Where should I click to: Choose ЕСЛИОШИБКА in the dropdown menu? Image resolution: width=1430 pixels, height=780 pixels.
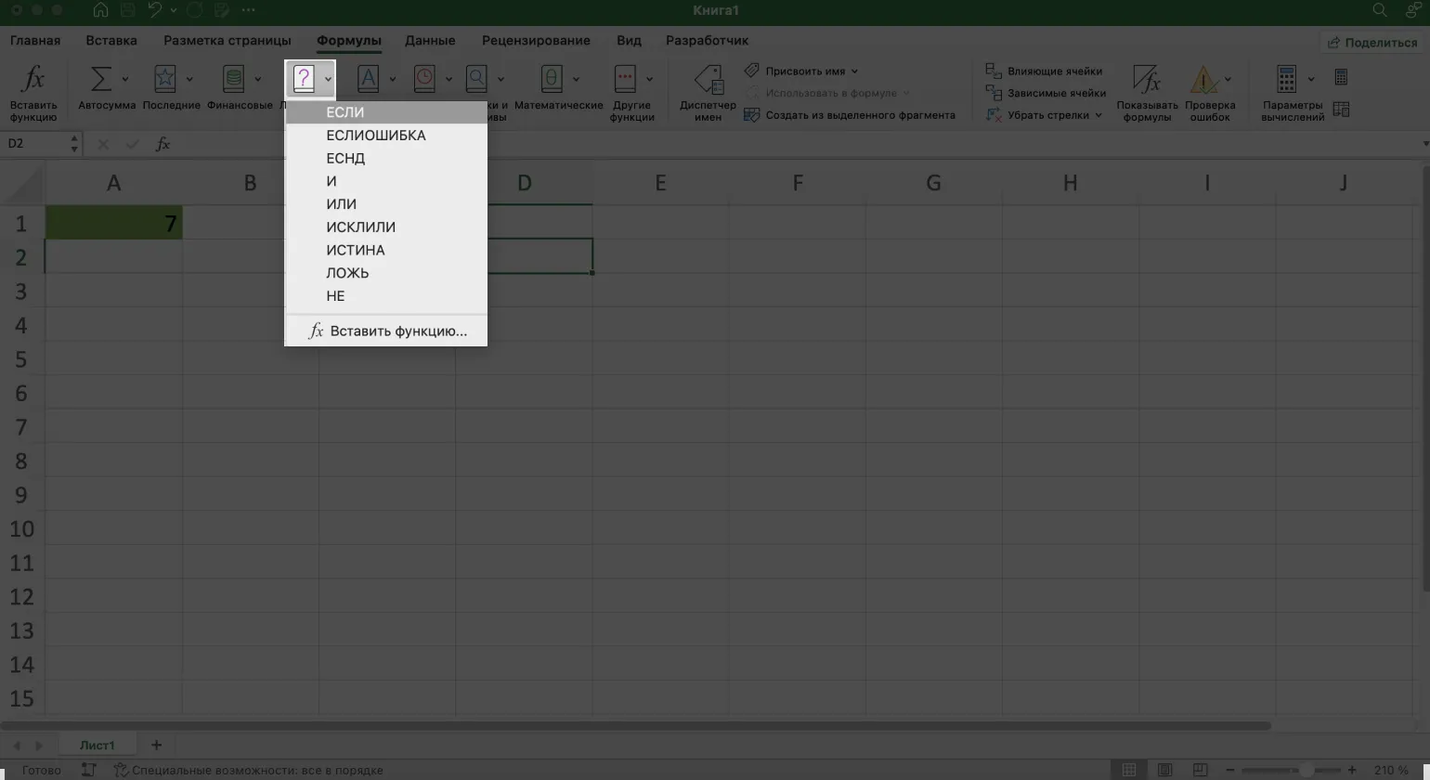[376, 136]
